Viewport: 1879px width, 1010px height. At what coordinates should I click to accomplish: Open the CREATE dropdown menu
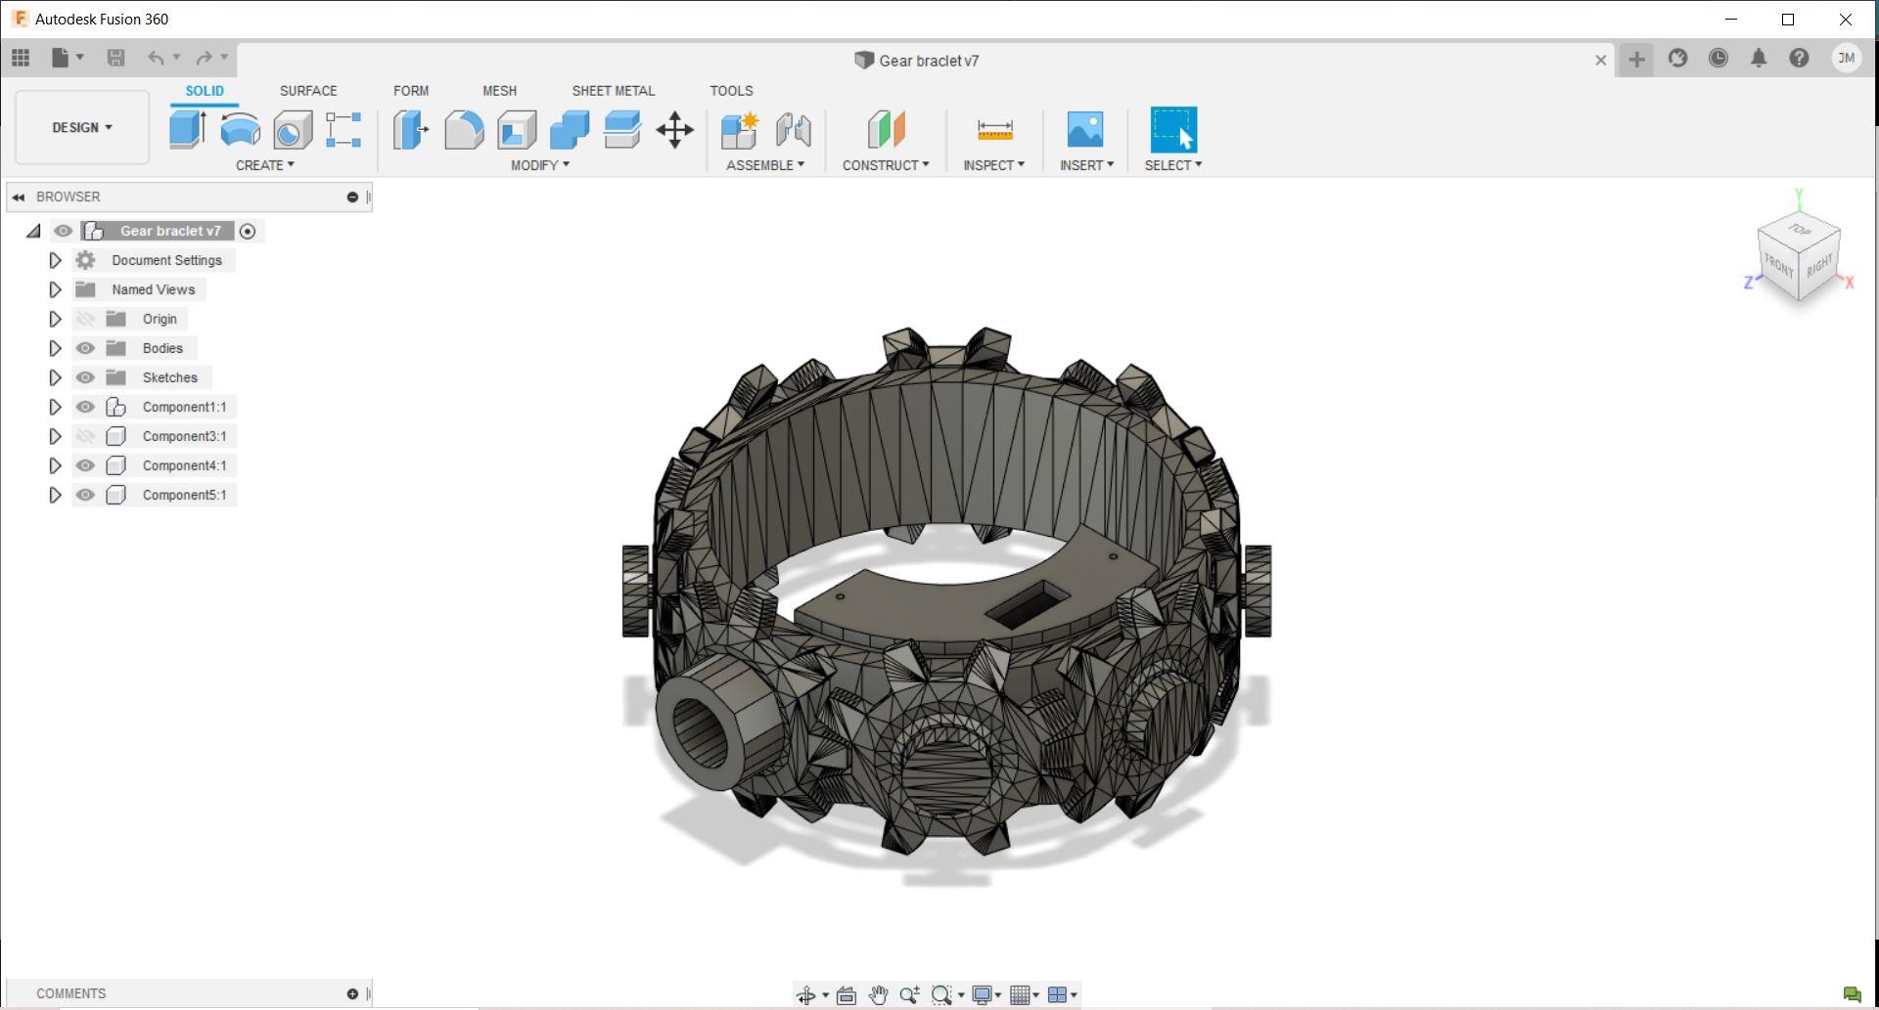pyautogui.click(x=264, y=165)
